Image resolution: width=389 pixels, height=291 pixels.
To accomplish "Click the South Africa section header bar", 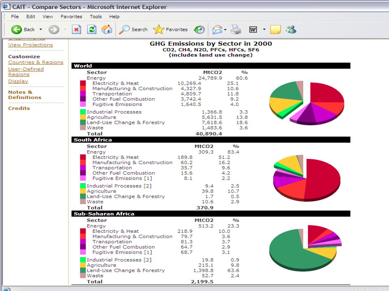I will click(211, 139).
